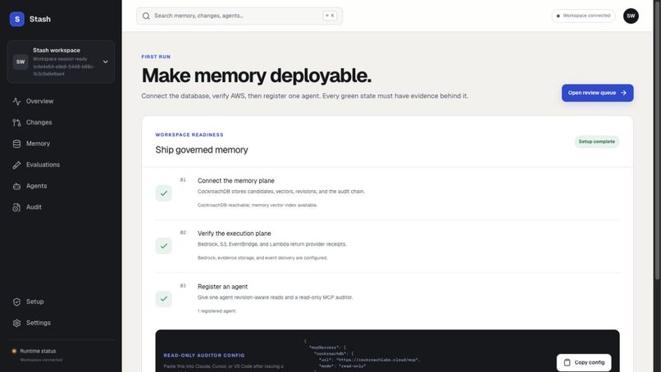Click the arrow on Open review queue
Screen dimensions: 661x372
[x=623, y=93]
